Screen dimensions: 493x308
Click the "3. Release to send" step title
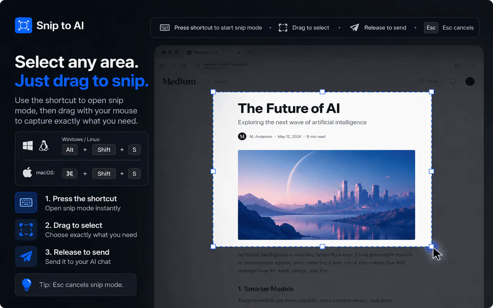[x=77, y=252]
